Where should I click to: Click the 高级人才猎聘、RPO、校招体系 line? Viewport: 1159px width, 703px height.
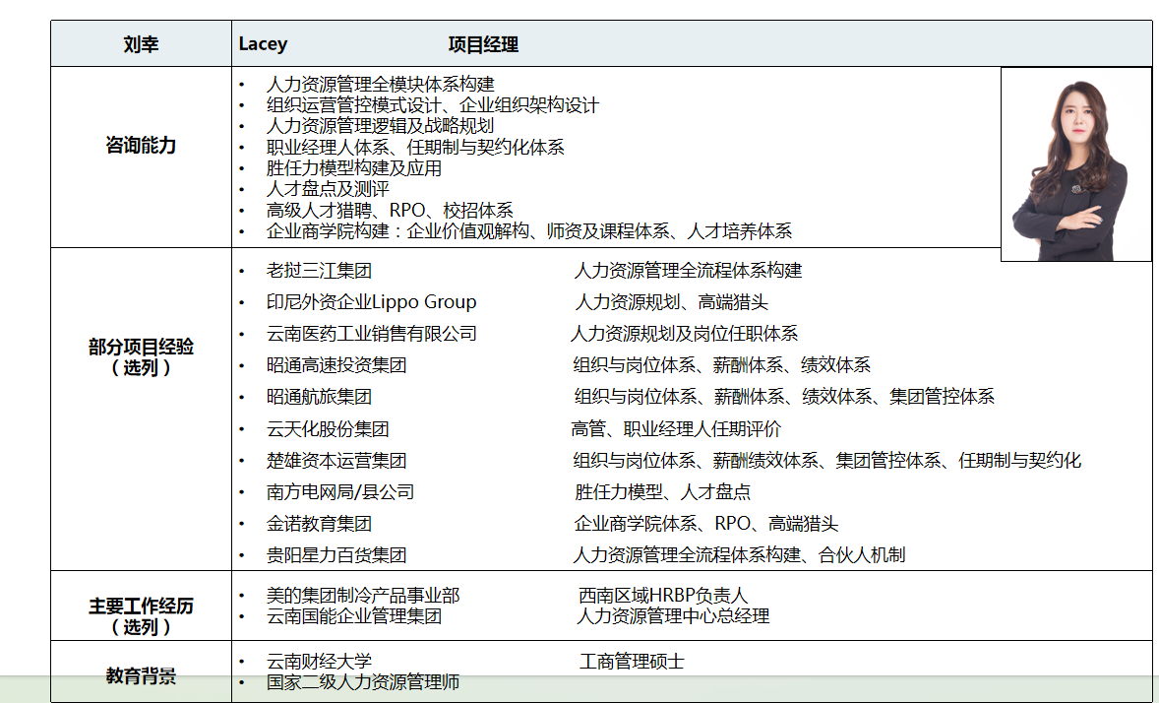coord(390,210)
